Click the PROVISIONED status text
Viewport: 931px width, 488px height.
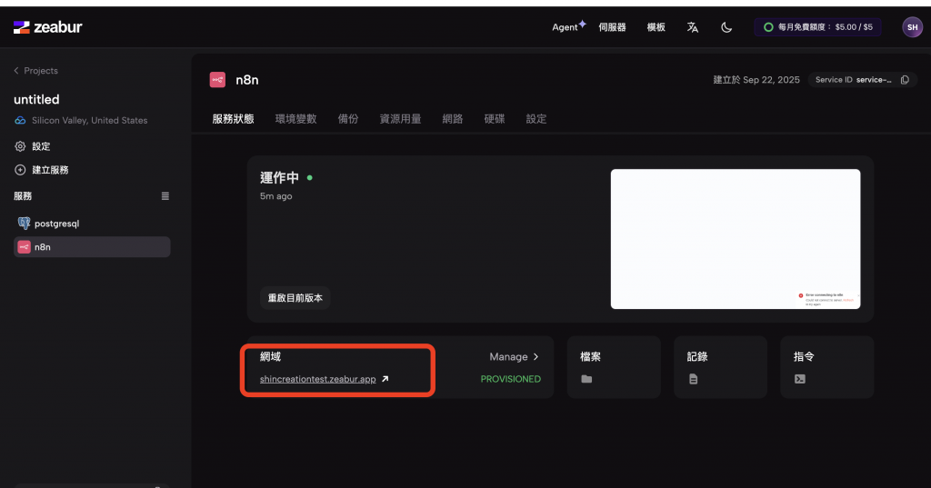coord(511,379)
